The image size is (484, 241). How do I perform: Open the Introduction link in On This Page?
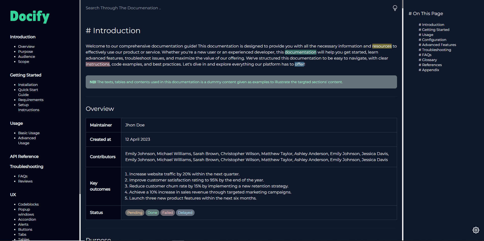431,24
